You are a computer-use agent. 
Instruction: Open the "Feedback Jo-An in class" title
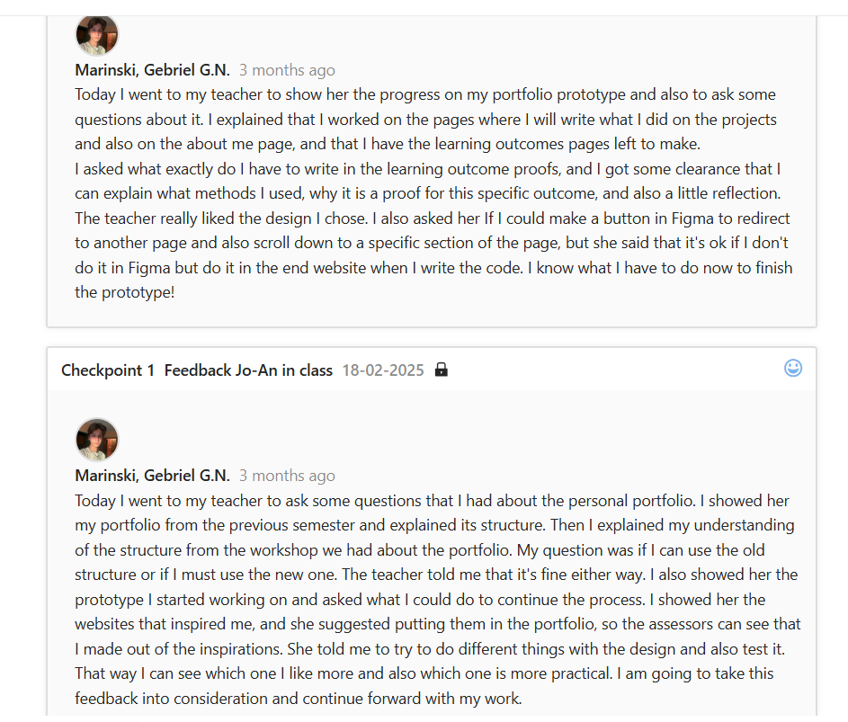[248, 370]
